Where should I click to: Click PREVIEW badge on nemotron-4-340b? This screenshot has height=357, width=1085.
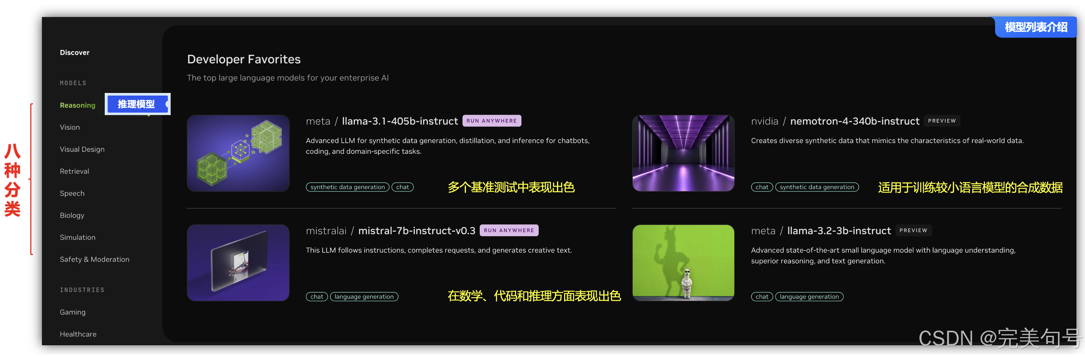(942, 121)
